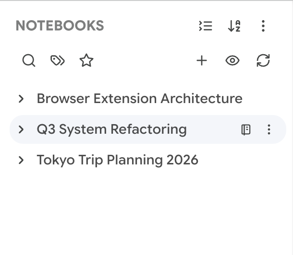The image size is (293, 255).
Task: Click the NOTEBOOKS panel heading
Action: pyautogui.click(x=60, y=25)
